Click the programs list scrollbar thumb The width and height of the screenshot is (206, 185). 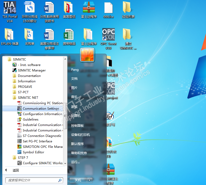point(65,116)
